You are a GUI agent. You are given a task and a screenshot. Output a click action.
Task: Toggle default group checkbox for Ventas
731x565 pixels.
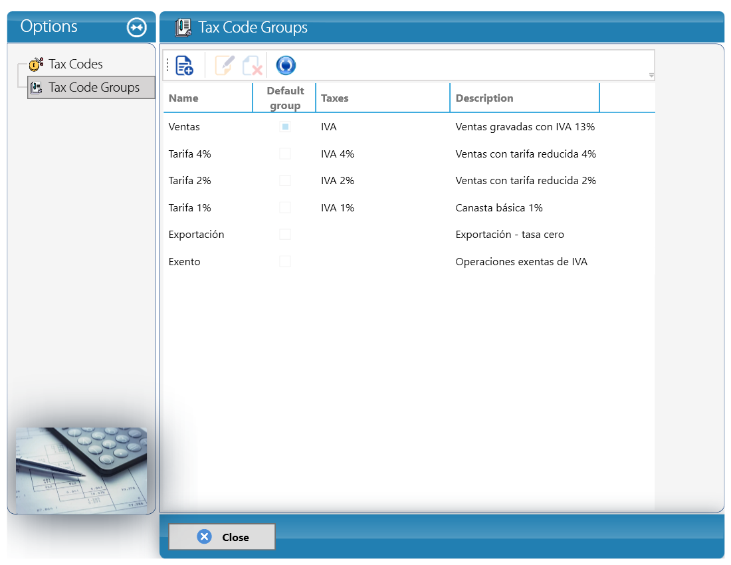pyautogui.click(x=285, y=127)
